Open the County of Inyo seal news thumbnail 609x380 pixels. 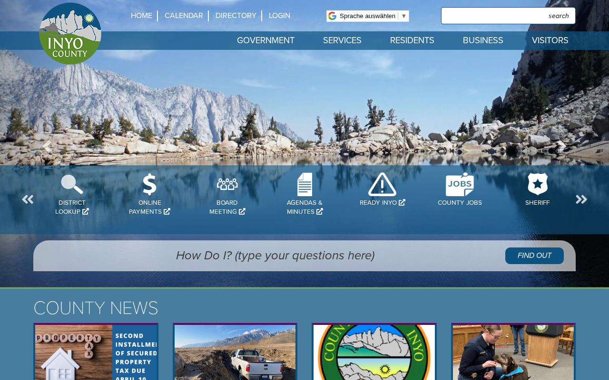tap(374, 352)
